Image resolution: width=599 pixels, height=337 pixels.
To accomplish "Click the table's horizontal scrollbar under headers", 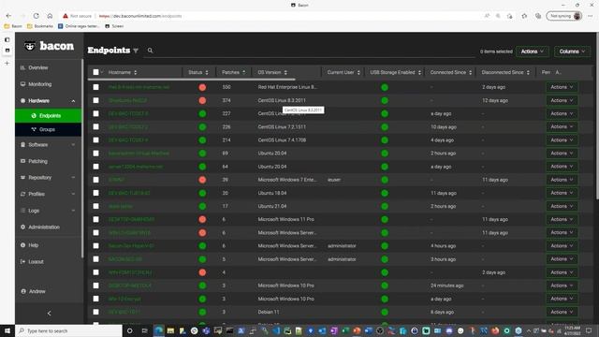I will (x=191, y=80).
